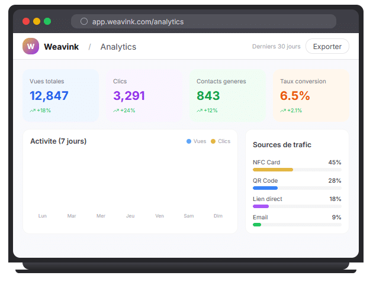
Task: Open the Analytics breadcrumb page
Action: pos(118,47)
